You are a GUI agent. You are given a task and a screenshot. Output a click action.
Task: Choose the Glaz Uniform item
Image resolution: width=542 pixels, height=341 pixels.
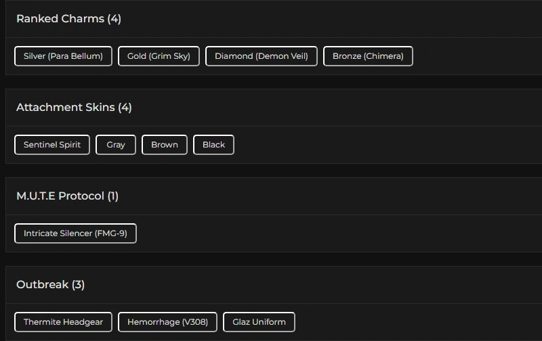pos(259,322)
